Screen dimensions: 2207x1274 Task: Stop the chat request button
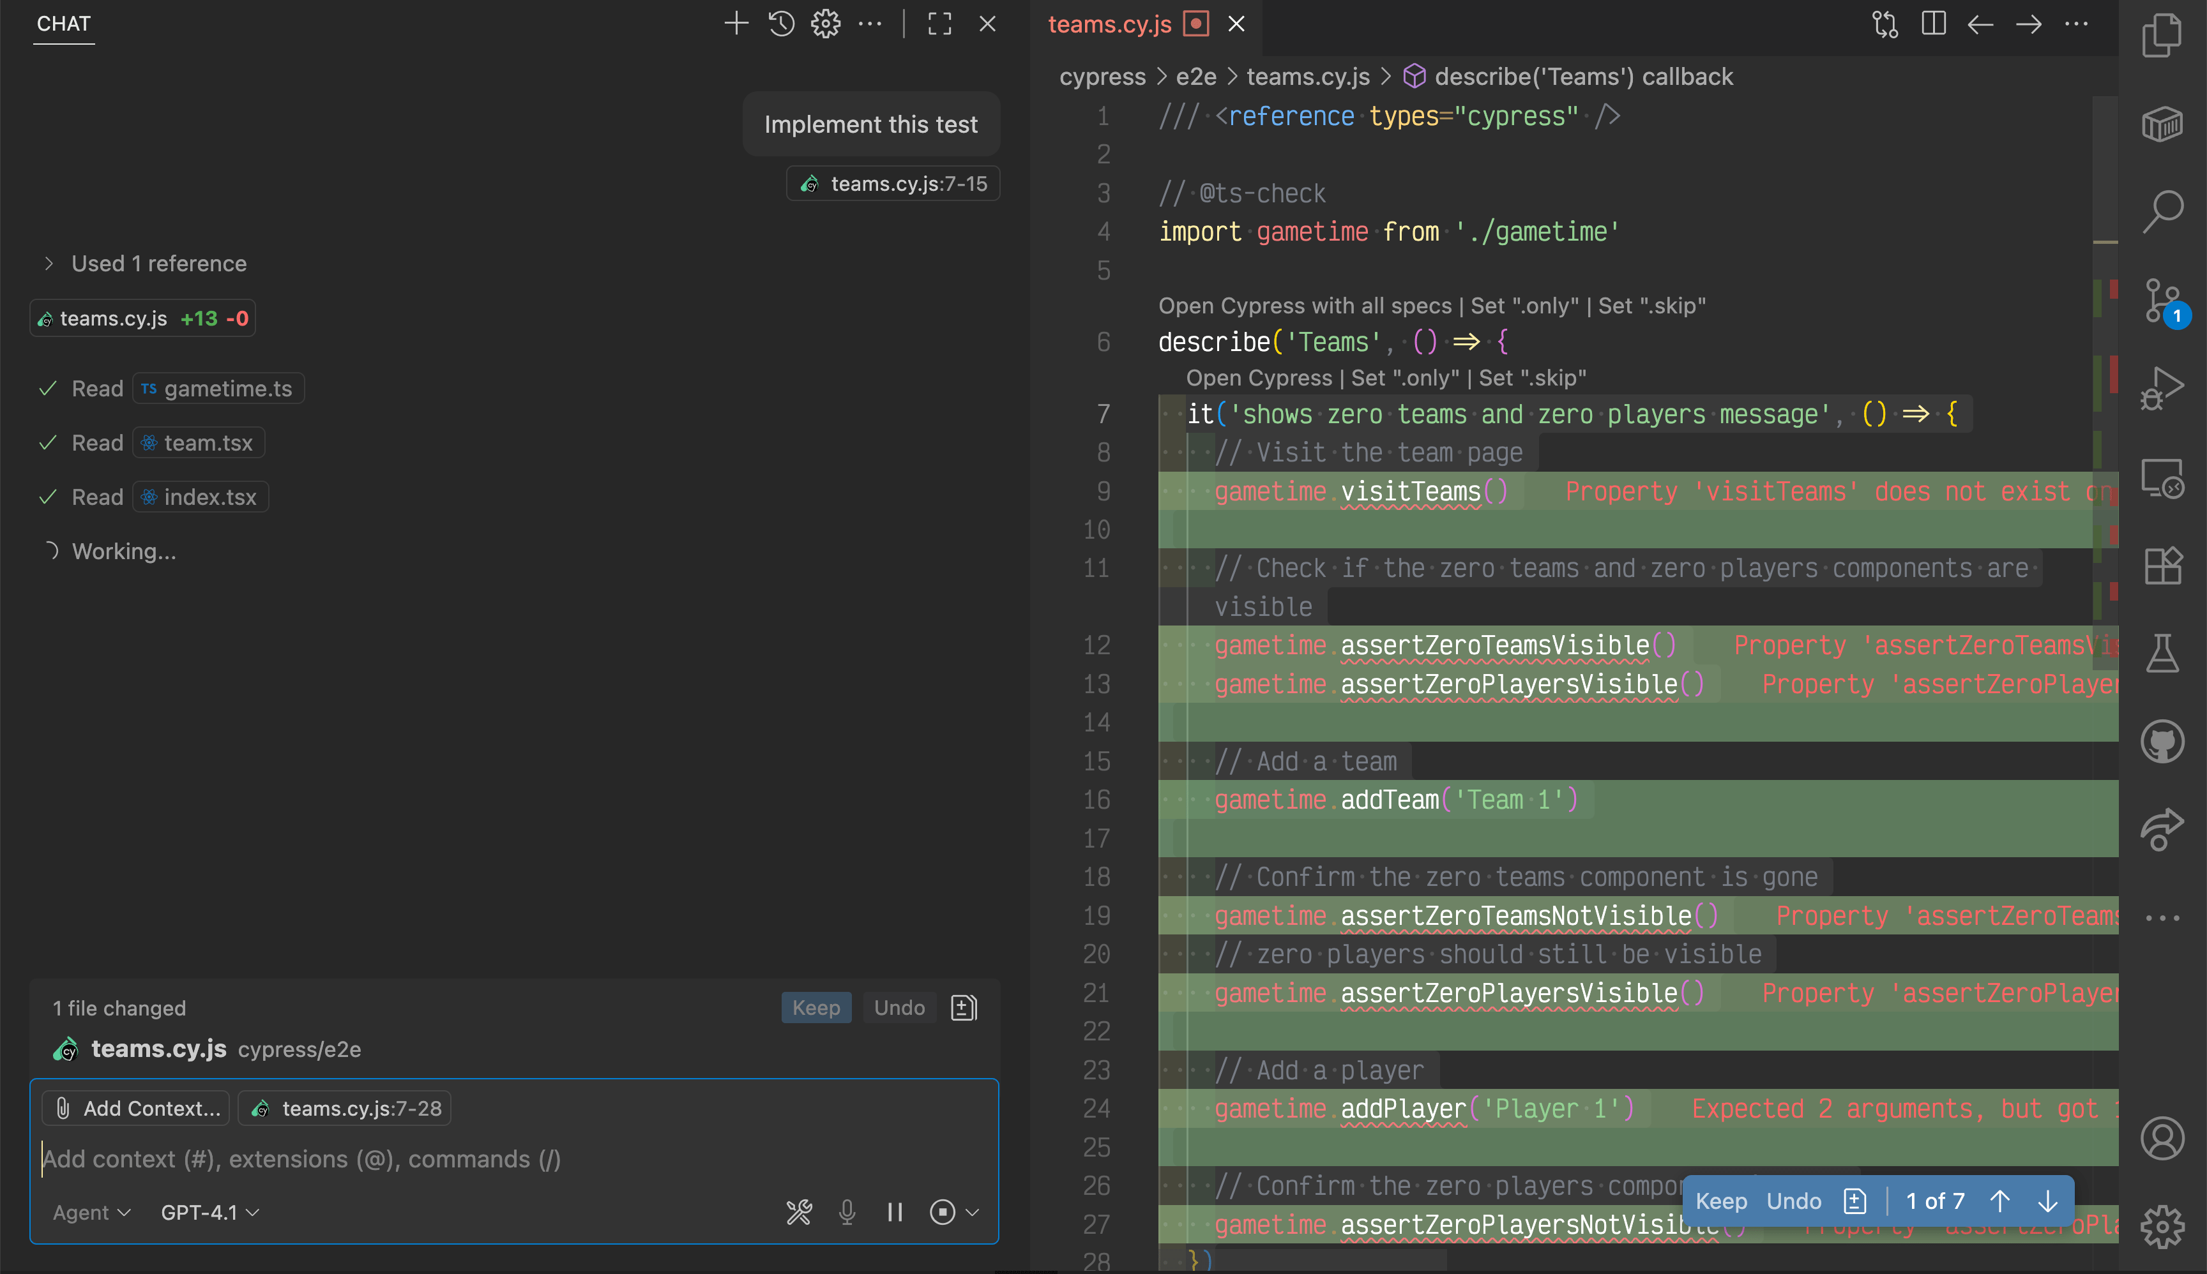tap(942, 1212)
